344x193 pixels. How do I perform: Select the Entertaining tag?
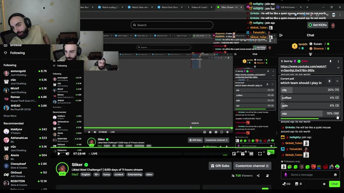[135, 175]
